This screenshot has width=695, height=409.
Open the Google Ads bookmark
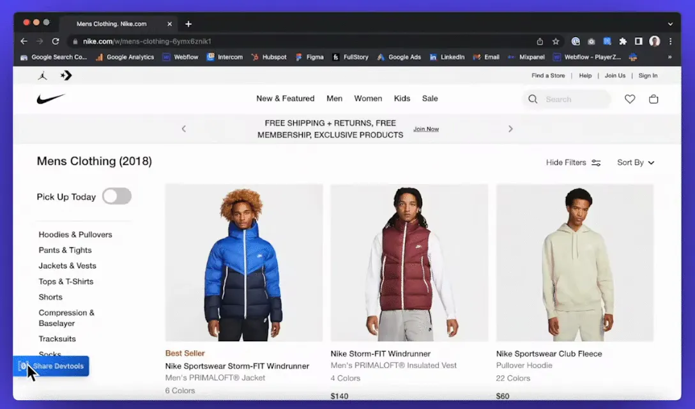click(399, 57)
